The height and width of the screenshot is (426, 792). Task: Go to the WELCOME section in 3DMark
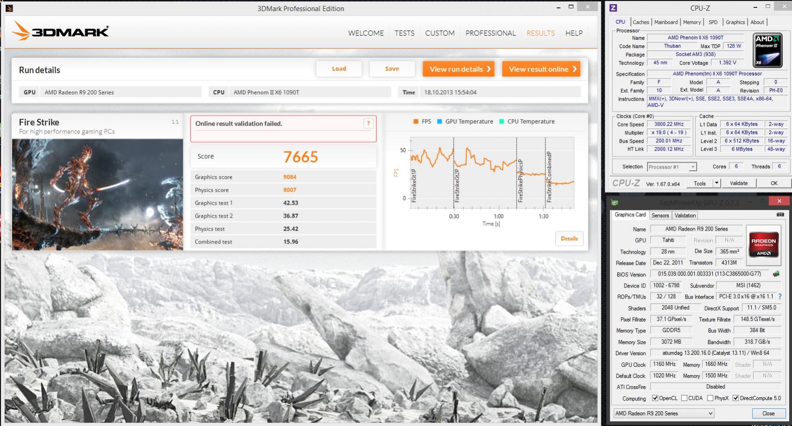(x=366, y=33)
